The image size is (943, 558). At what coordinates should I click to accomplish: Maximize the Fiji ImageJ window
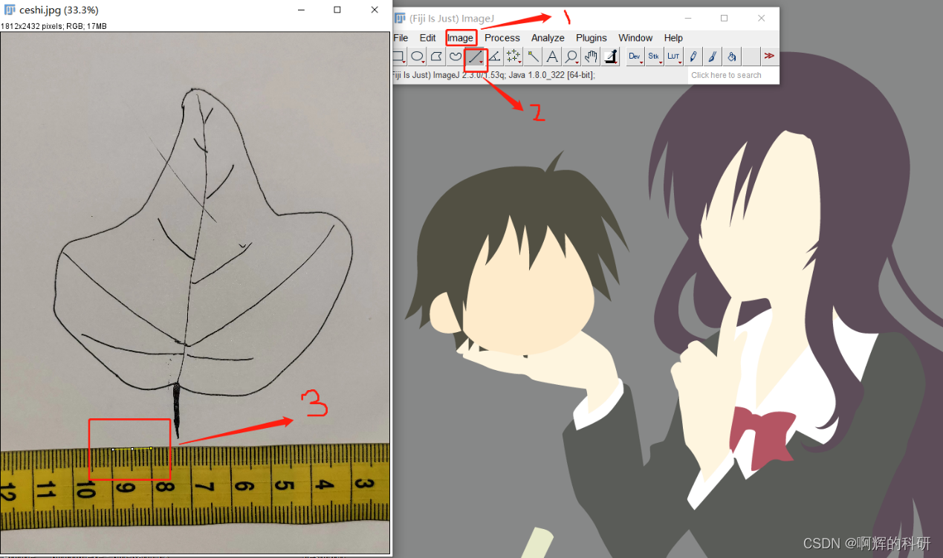coord(724,18)
